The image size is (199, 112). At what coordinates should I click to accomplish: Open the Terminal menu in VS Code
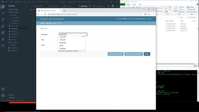40,2
